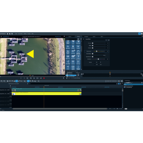
Task: Select the mouse pointer mode icon
Action: click(x=28, y=81)
